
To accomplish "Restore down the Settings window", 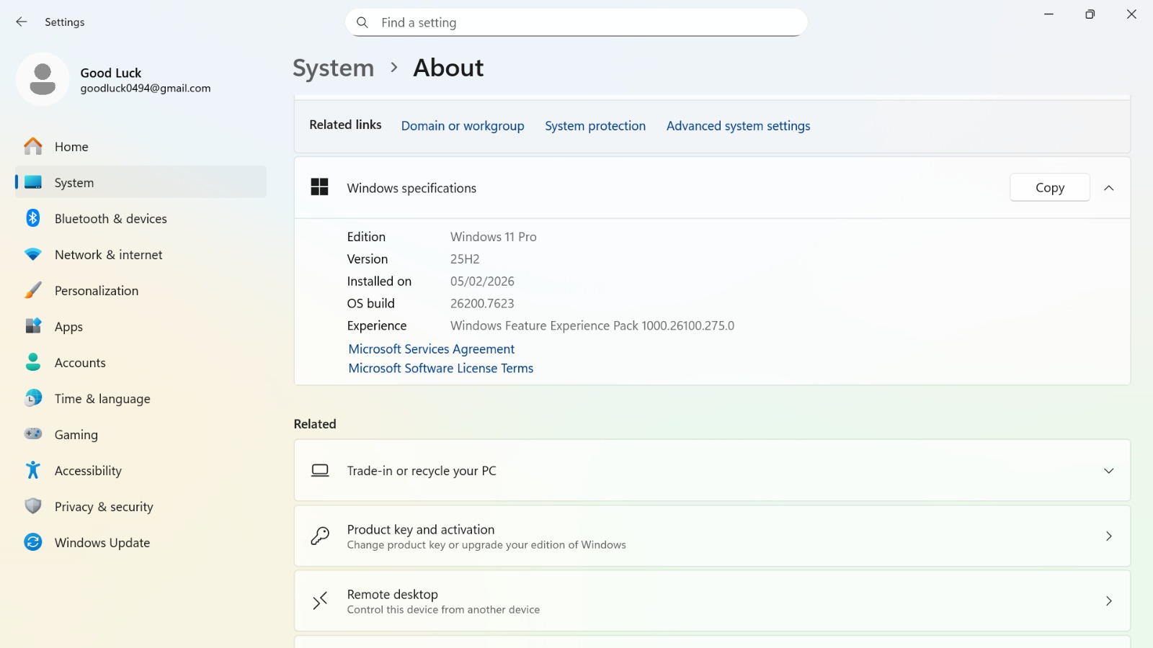I will pyautogui.click(x=1090, y=14).
